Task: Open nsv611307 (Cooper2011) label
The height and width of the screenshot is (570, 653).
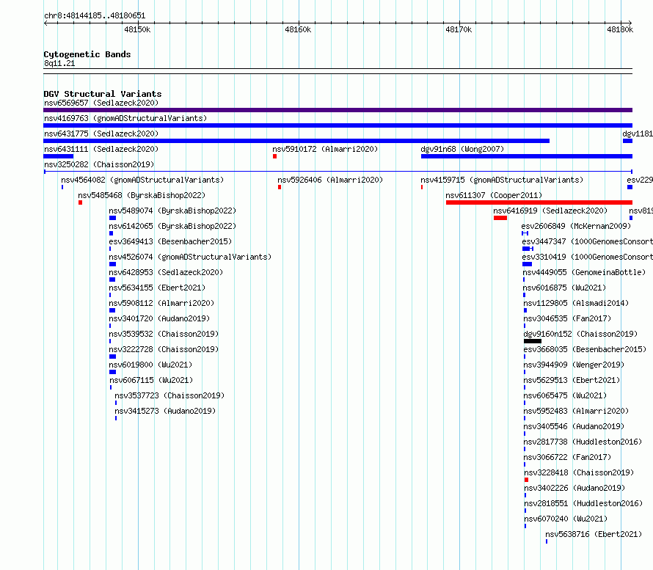Action: tap(494, 195)
